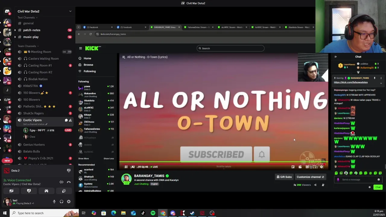Open Spotify from Windows taskbar
This screenshot has width=386, height=217.
point(153,213)
